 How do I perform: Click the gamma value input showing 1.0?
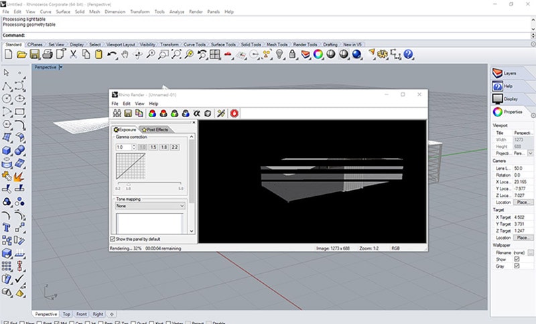pyautogui.click(x=123, y=147)
